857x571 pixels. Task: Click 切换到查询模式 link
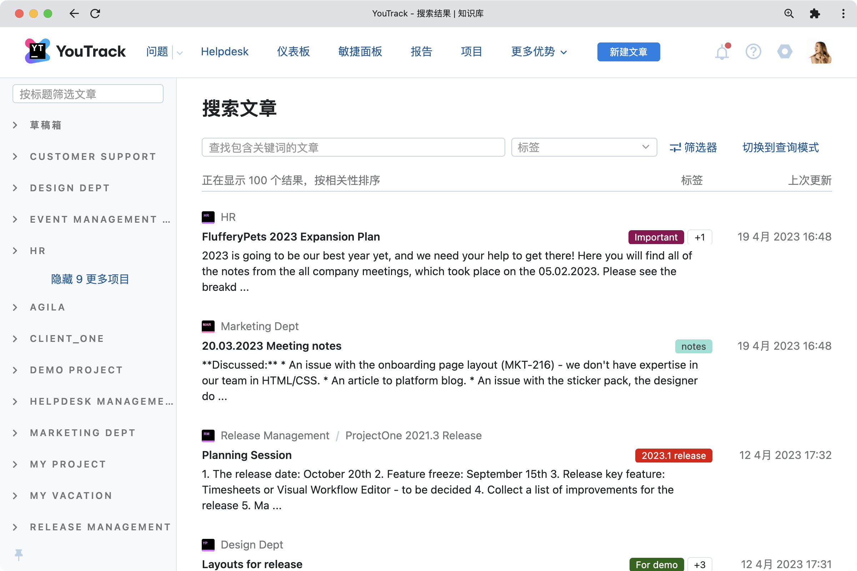(781, 147)
